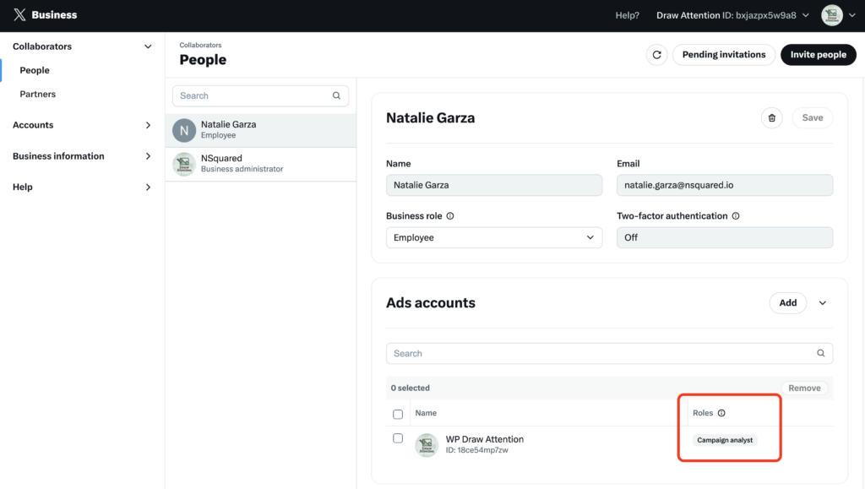Click the Invite people button
The width and height of the screenshot is (865, 489).
point(818,54)
